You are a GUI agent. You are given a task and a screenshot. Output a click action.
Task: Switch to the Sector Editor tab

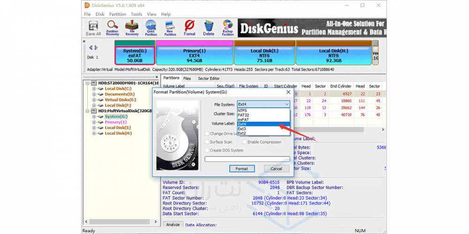209,79
